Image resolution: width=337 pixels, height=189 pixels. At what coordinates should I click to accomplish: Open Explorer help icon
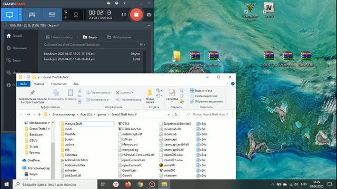click(233, 84)
